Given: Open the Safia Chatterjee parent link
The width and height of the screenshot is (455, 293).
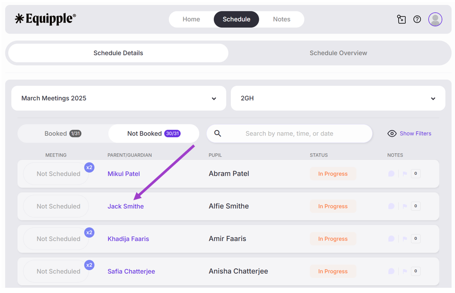Looking at the screenshot, I should click(131, 271).
